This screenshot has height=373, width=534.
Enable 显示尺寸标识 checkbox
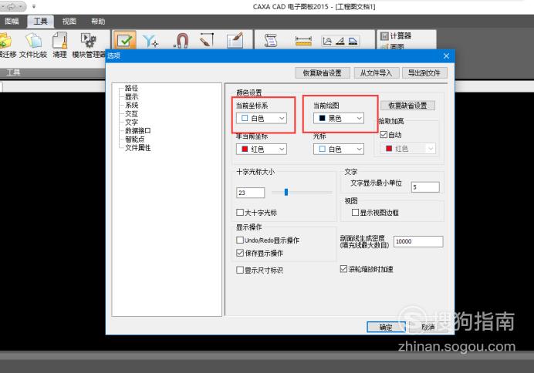[240, 270]
